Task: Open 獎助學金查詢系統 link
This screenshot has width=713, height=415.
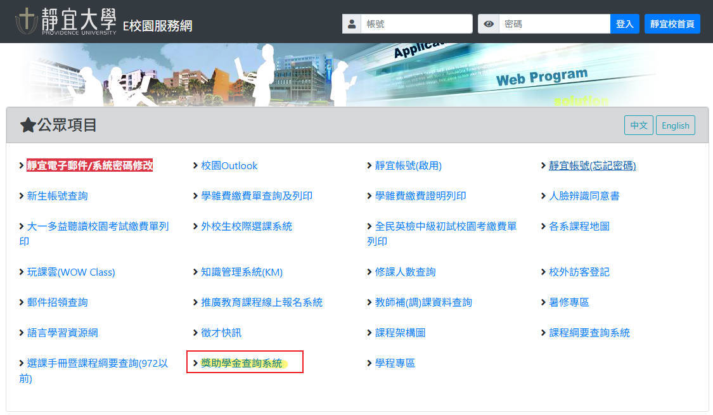Action: pyautogui.click(x=241, y=363)
